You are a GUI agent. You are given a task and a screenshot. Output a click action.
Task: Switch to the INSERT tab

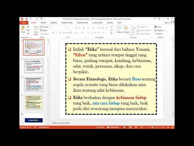pos(43,23)
